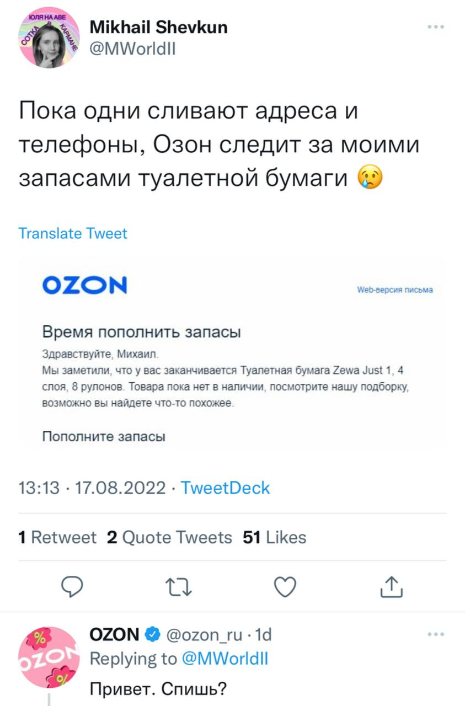Viewport: 465px width, 706px height.
Task: Open the @MWorldII handle under author name
Action: (132, 49)
